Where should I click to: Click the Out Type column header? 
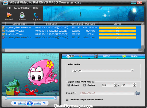point(90,24)
